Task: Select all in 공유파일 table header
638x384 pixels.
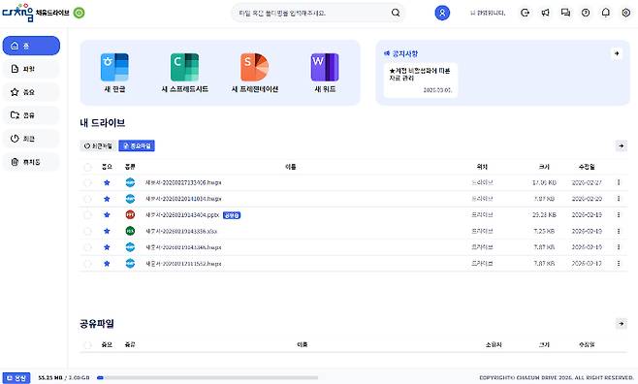Action: point(87,344)
